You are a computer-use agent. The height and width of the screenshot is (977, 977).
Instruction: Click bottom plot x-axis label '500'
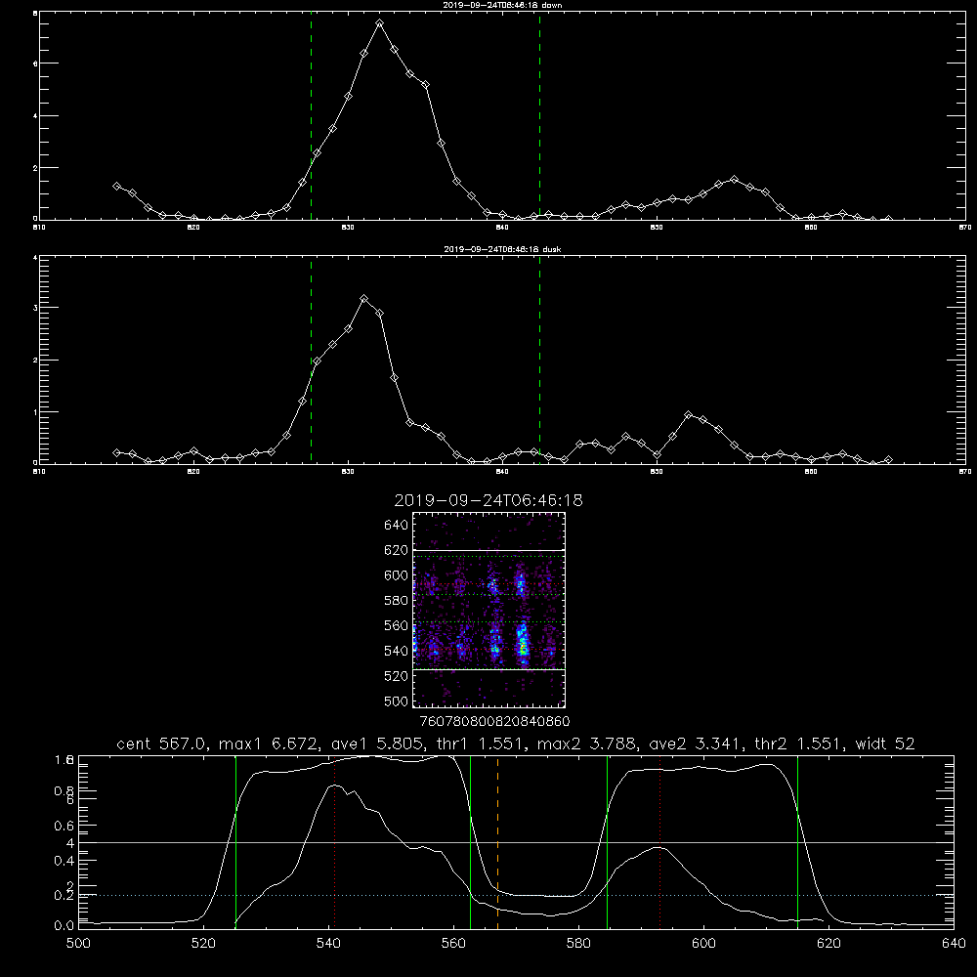(78, 944)
